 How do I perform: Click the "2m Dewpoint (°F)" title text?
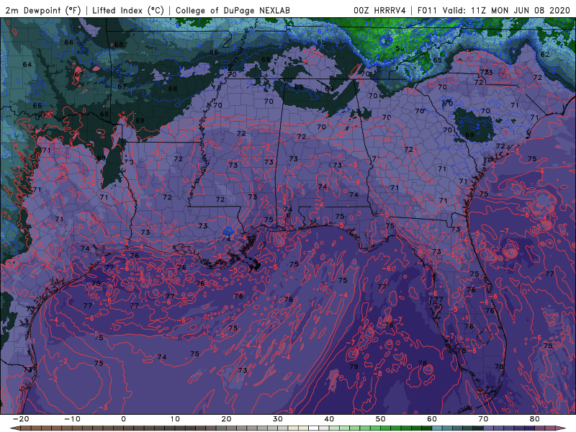coord(42,10)
